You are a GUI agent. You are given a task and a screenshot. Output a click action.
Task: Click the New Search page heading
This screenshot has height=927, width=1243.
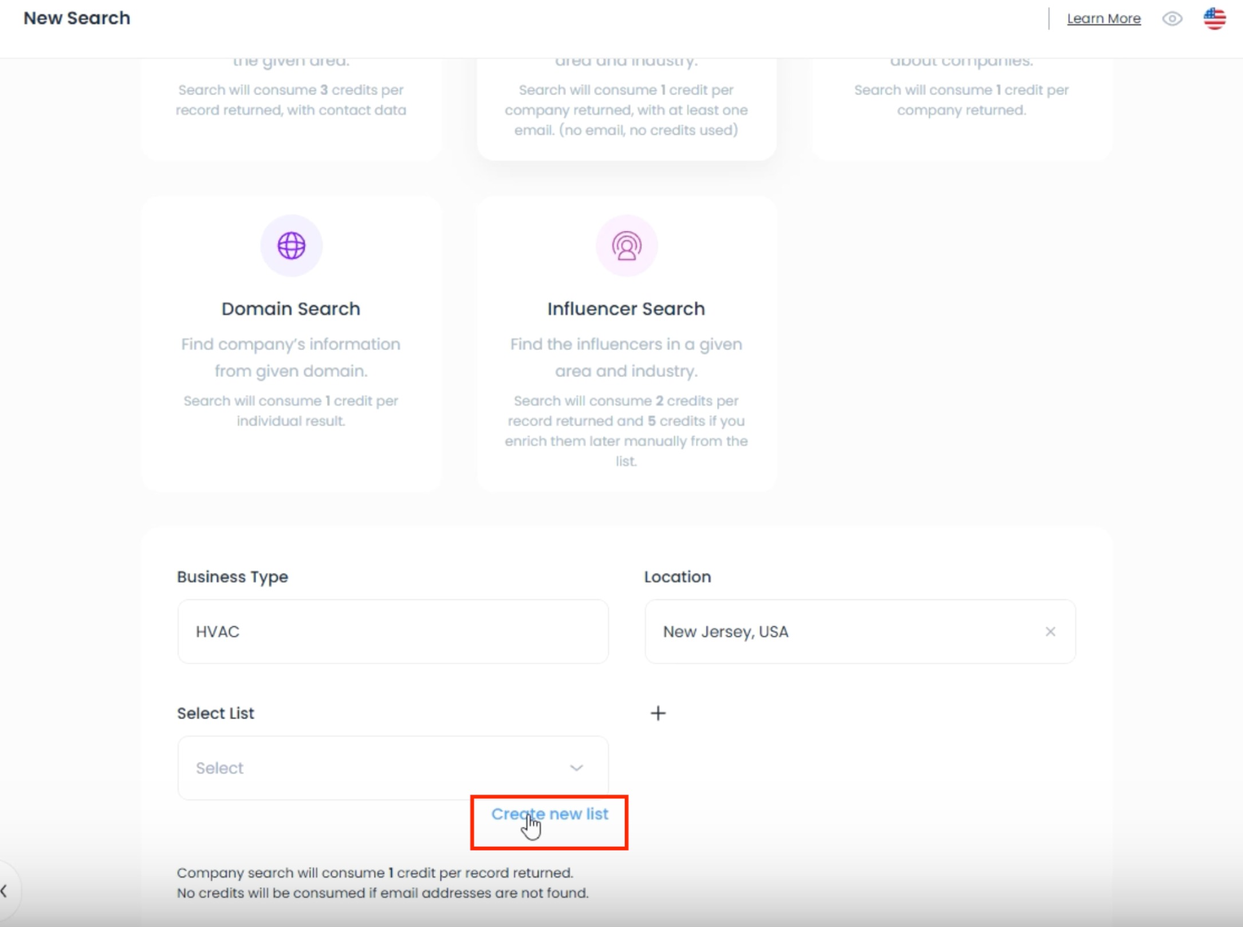(77, 18)
